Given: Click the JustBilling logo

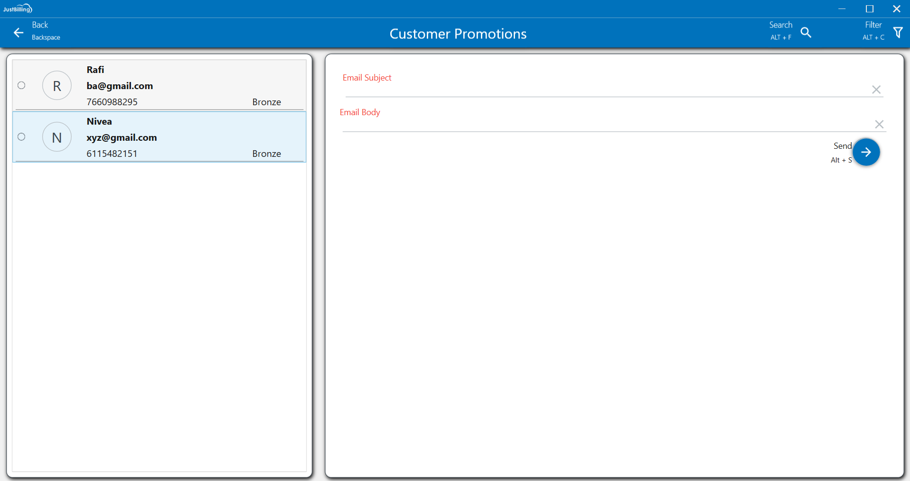Looking at the screenshot, I should 18,9.
